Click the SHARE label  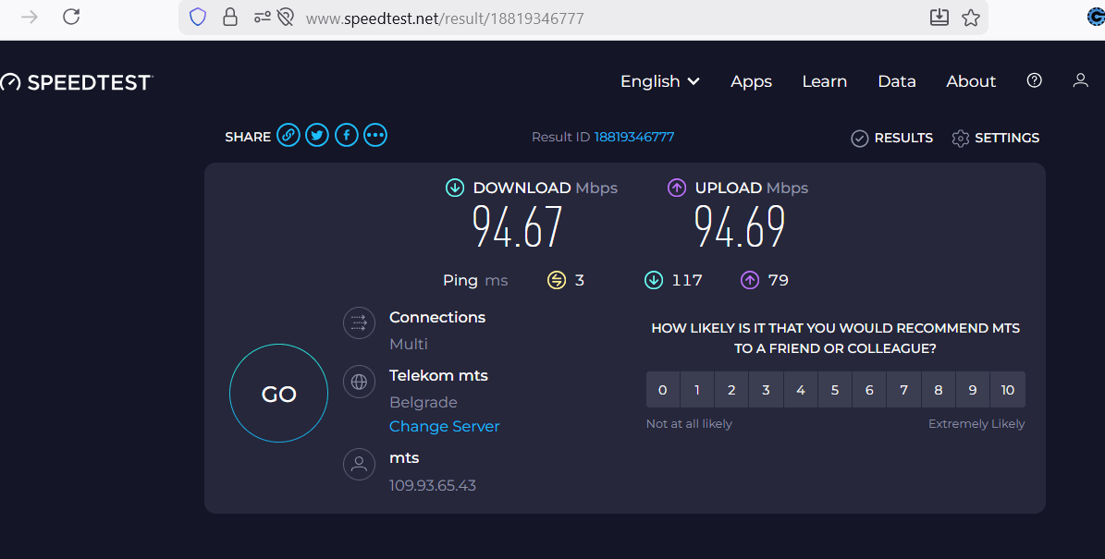coord(248,138)
